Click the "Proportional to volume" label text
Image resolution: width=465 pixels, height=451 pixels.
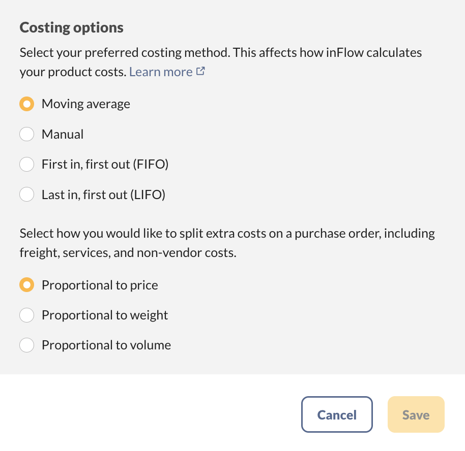(x=106, y=345)
